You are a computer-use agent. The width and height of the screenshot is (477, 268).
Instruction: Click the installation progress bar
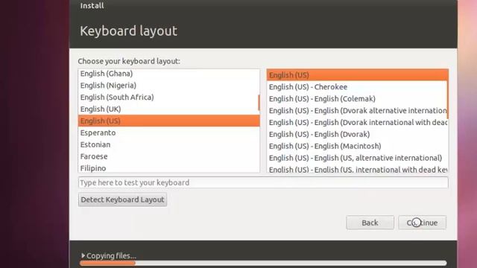(x=263, y=263)
